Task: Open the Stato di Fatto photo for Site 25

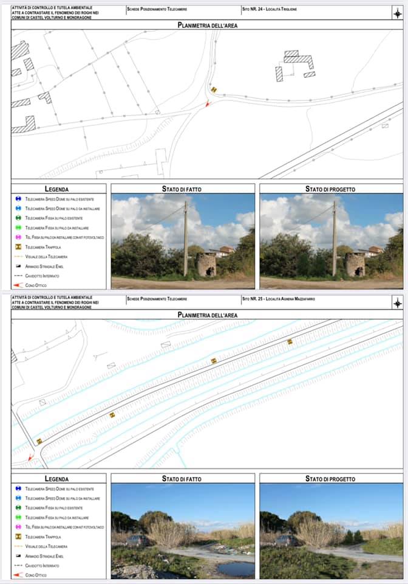Action: point(183,530)
